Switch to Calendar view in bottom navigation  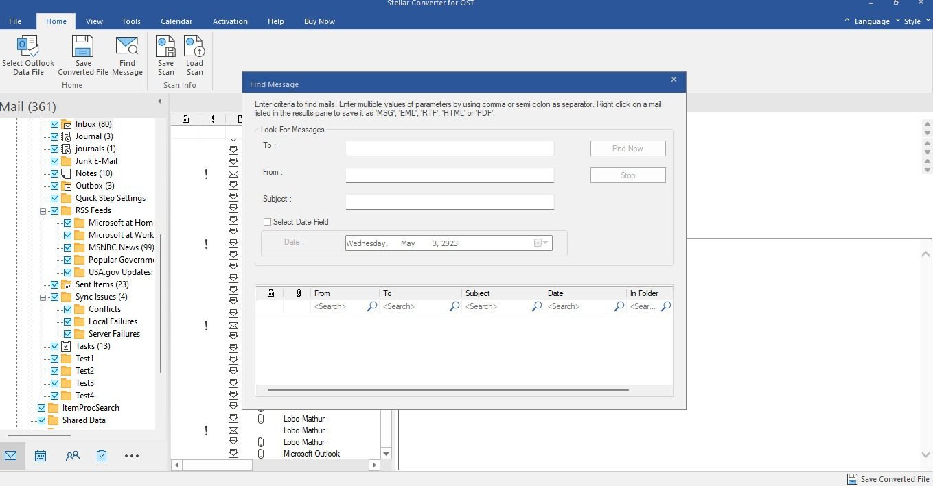pyautogui.click(x=41, y=456)
